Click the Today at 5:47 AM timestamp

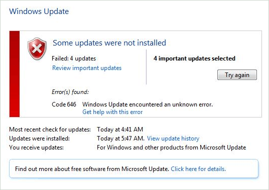pyautogui.click(x=120, y=138)
